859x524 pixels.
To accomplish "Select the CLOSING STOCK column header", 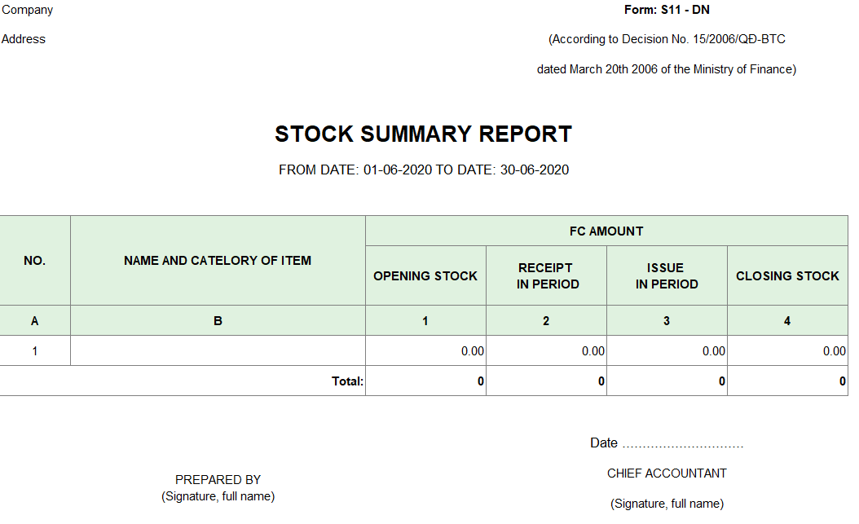I will coord(787,276).
